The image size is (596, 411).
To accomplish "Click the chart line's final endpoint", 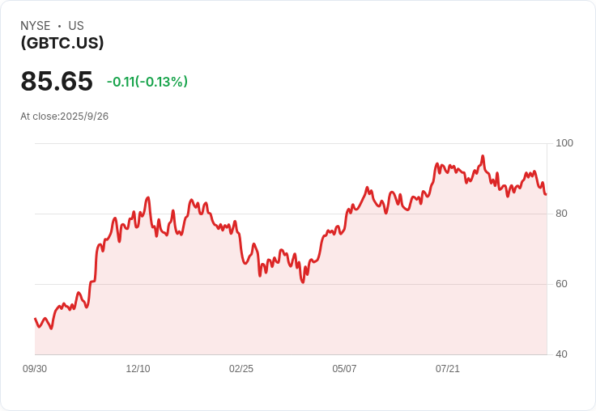I will tap(546, 194).
